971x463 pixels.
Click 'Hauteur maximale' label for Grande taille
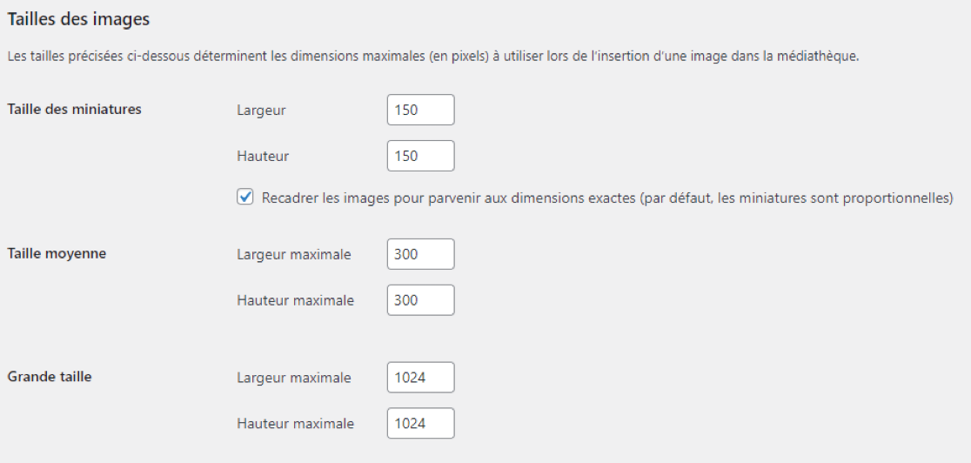coord(295,424)
